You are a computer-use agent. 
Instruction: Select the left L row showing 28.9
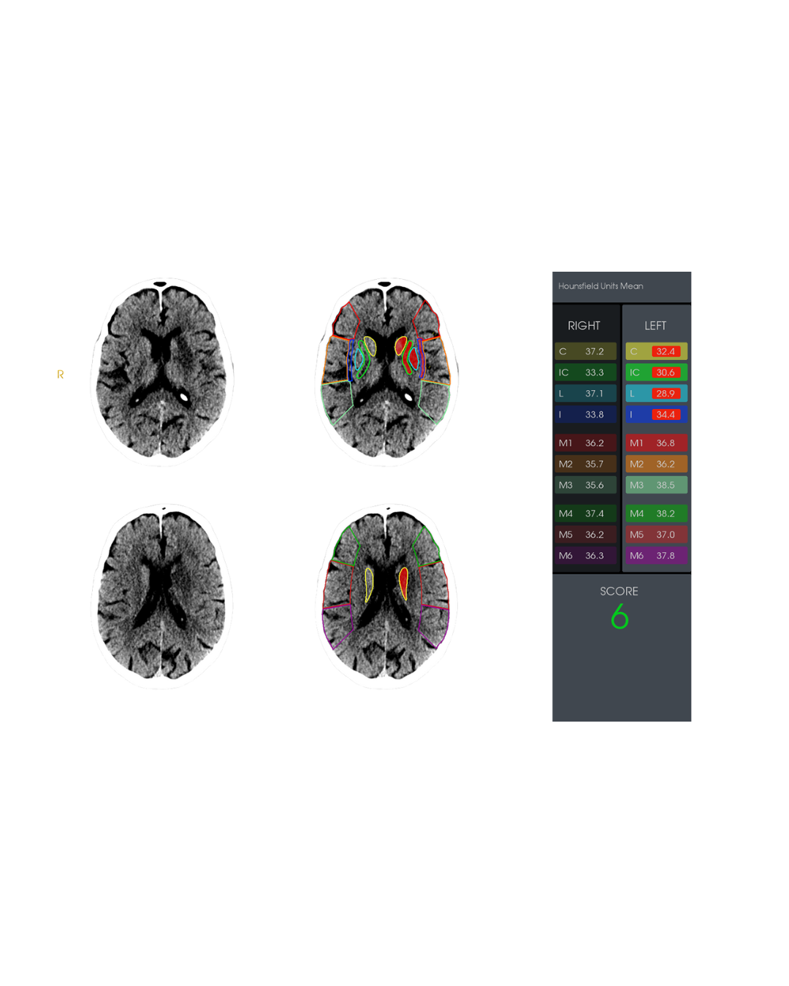(656, 394)
